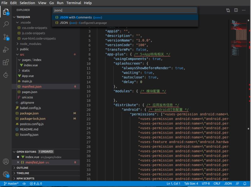Click Tab Size: 4 indicator
Viewport: 251px width, 187px height.
(x=191, y=184)
